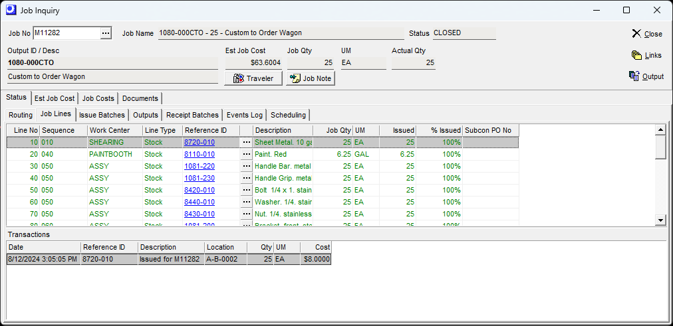Switch to the Est Job Cost tab

tap(55, 98)
